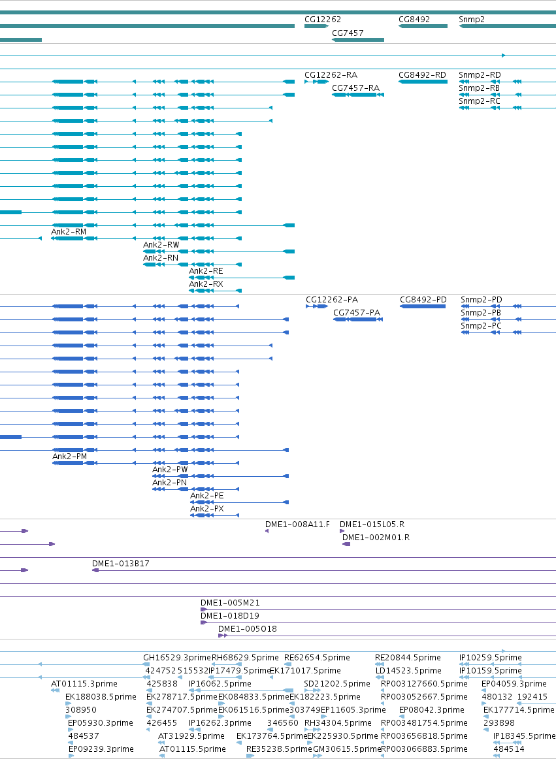Screen dimensions: 556x759
Task: Pick the Ank2-RW transcript
Action: (218, 251)
